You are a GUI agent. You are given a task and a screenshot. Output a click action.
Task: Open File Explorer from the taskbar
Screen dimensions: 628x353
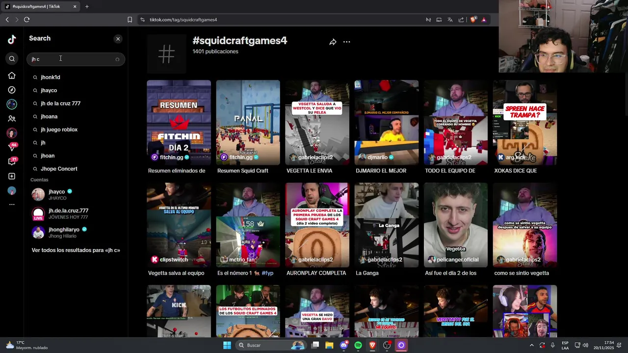click(x=329, y=345)
